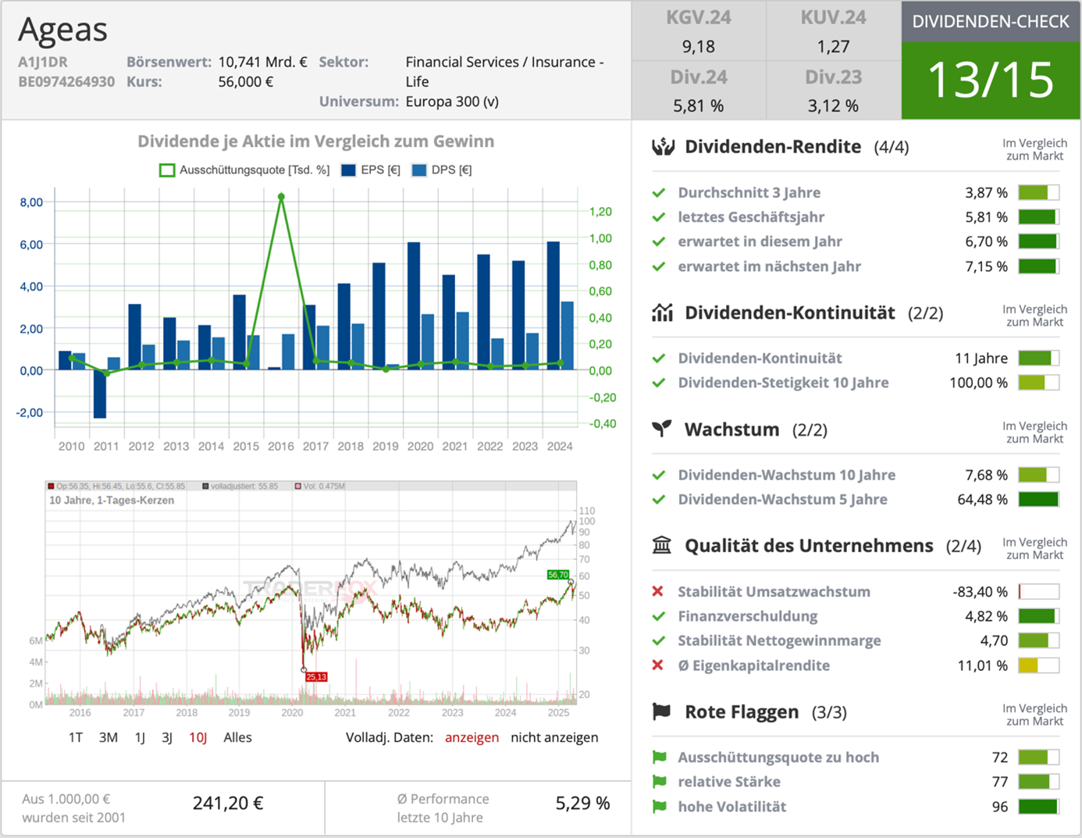The image size is (1082, 838).
Task: Click the DIVIDENDEN-CHECK header
Action: tap(991, 22)
